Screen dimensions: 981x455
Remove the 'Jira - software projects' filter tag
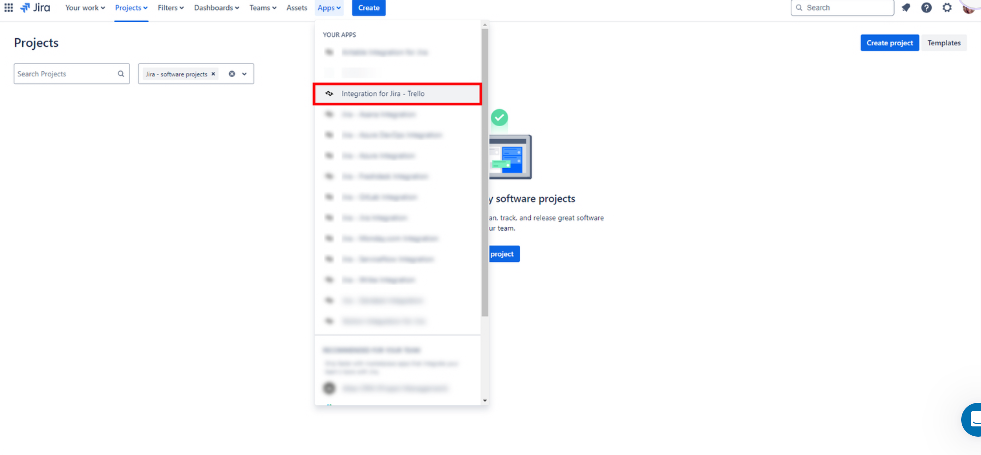pos(213,74)
